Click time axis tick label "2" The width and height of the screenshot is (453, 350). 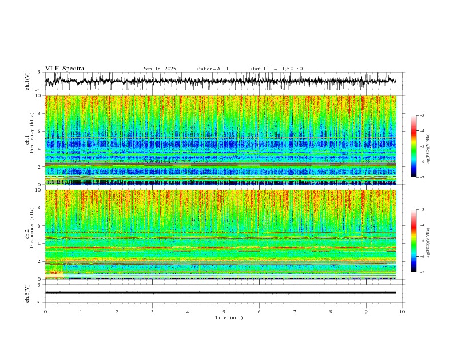coord(117,312)
